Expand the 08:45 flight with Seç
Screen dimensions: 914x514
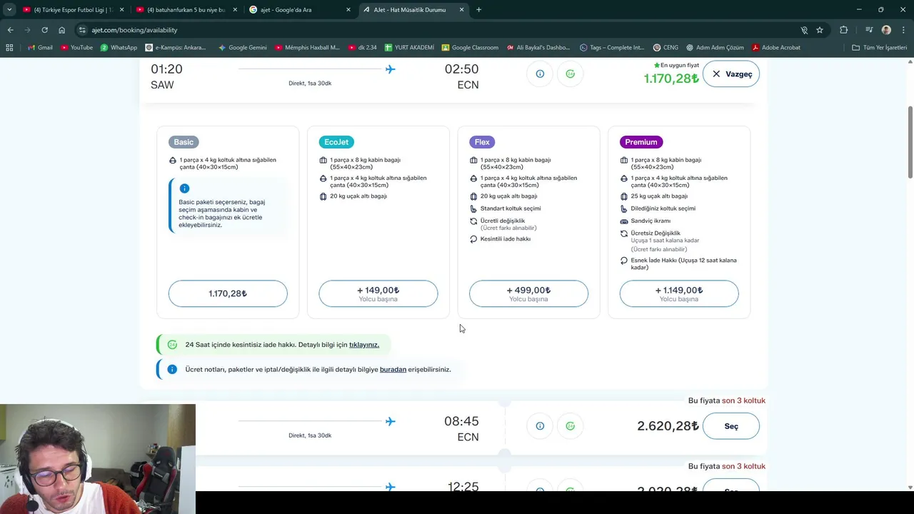(731, 426)
